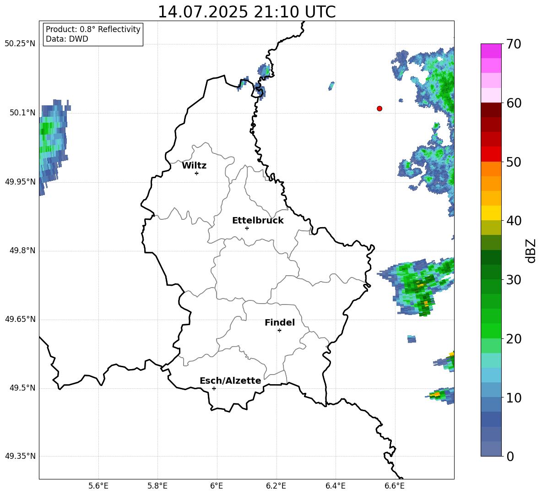
Task: Click the title "14.07.2025 21:10 UTC"
Action: (x=246, y=12)
